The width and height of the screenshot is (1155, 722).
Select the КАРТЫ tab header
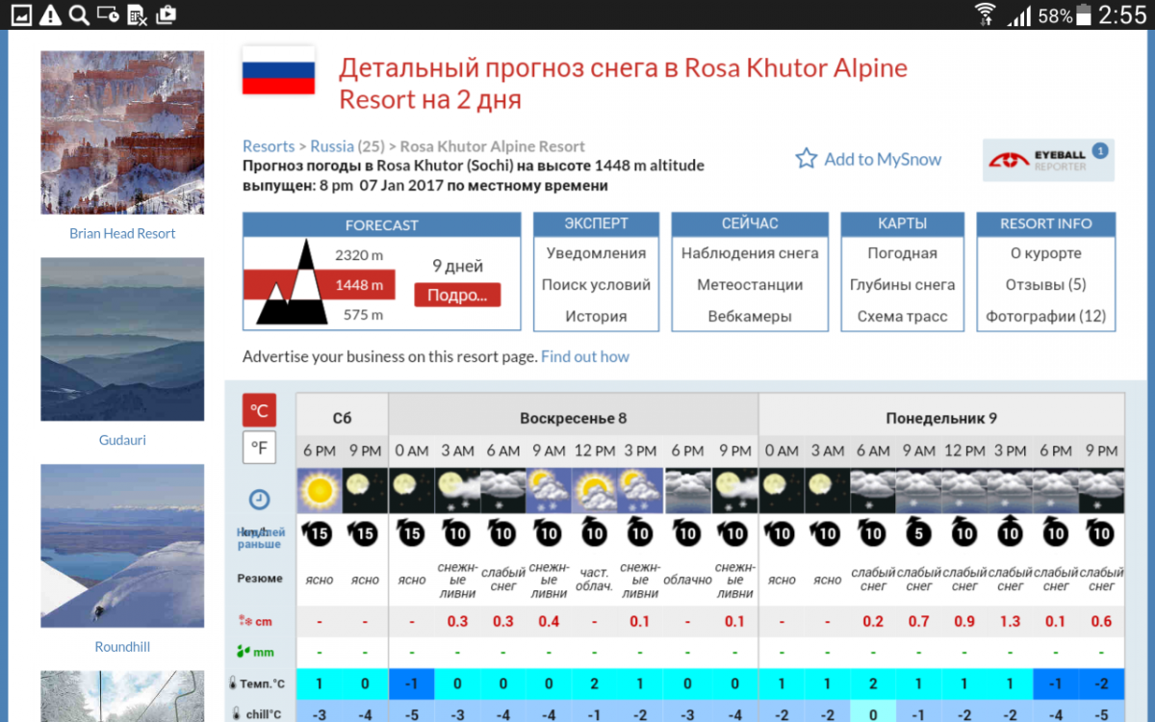click(x=902, y=223)
